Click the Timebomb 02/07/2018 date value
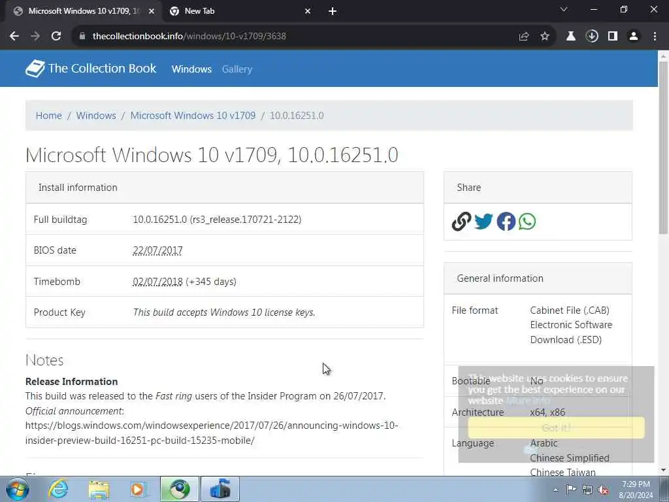Image resolution: width=669 pixels, height=502 pixels. [x=157, y=282]
